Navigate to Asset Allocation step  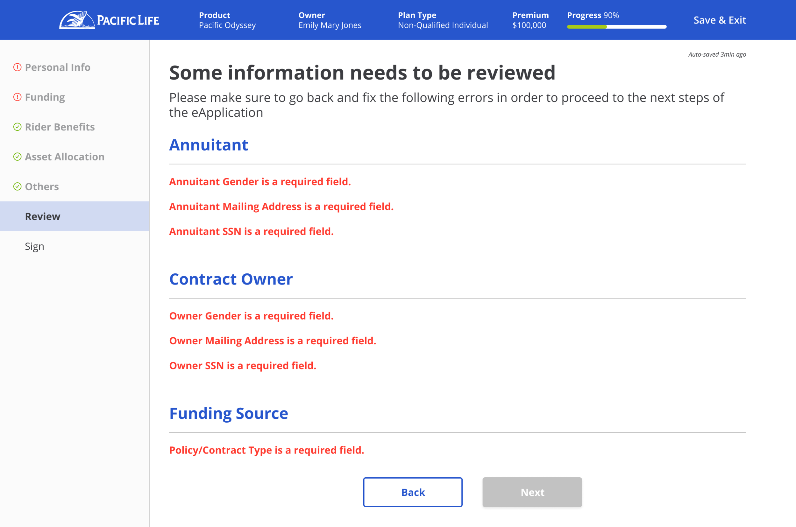pyautogui.click(x=65, y=157)
